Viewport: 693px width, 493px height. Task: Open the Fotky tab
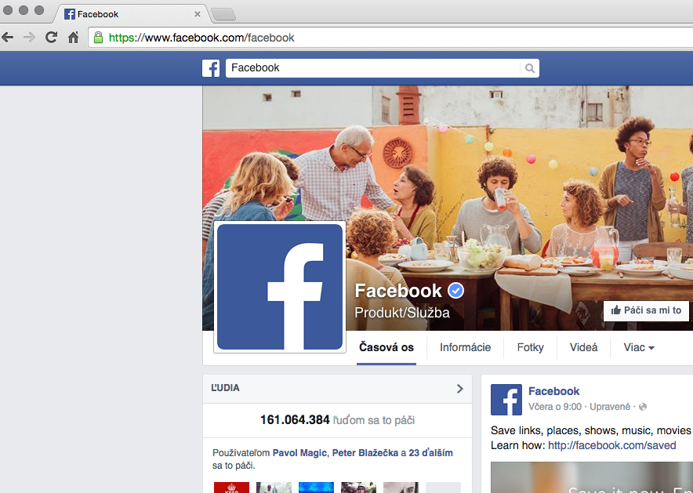(530, 347)
